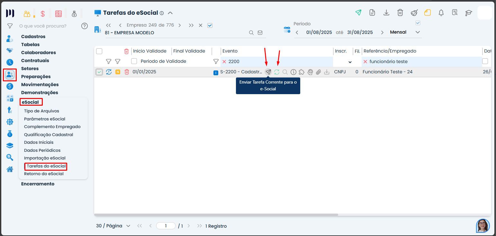Screen dimensions: 496x236
Task: Toggle the checkbox beside company navigation
Action: coord(210,25)
